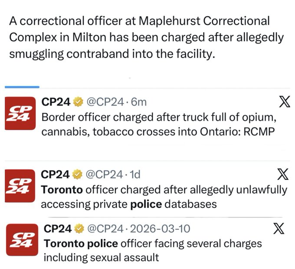Open the @CP24 handle on the 1d tweet

(105, 174)
